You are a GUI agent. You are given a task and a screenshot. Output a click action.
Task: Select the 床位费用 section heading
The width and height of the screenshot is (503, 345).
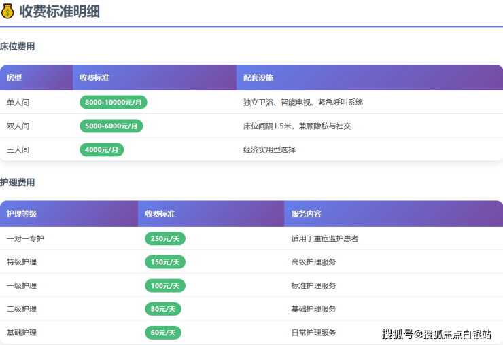18,47
